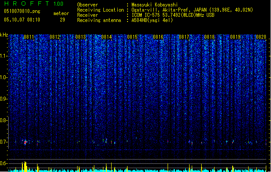Click the 0811 time marker
Screen dimensions: 271x172
(x=29, y=37)
